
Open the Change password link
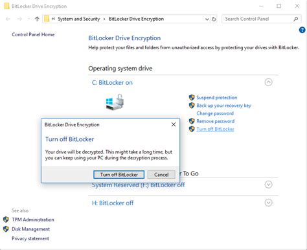(215, 113)
